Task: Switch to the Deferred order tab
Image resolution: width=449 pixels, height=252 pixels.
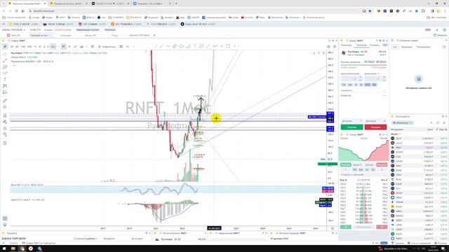Action: tap(374, 45)
